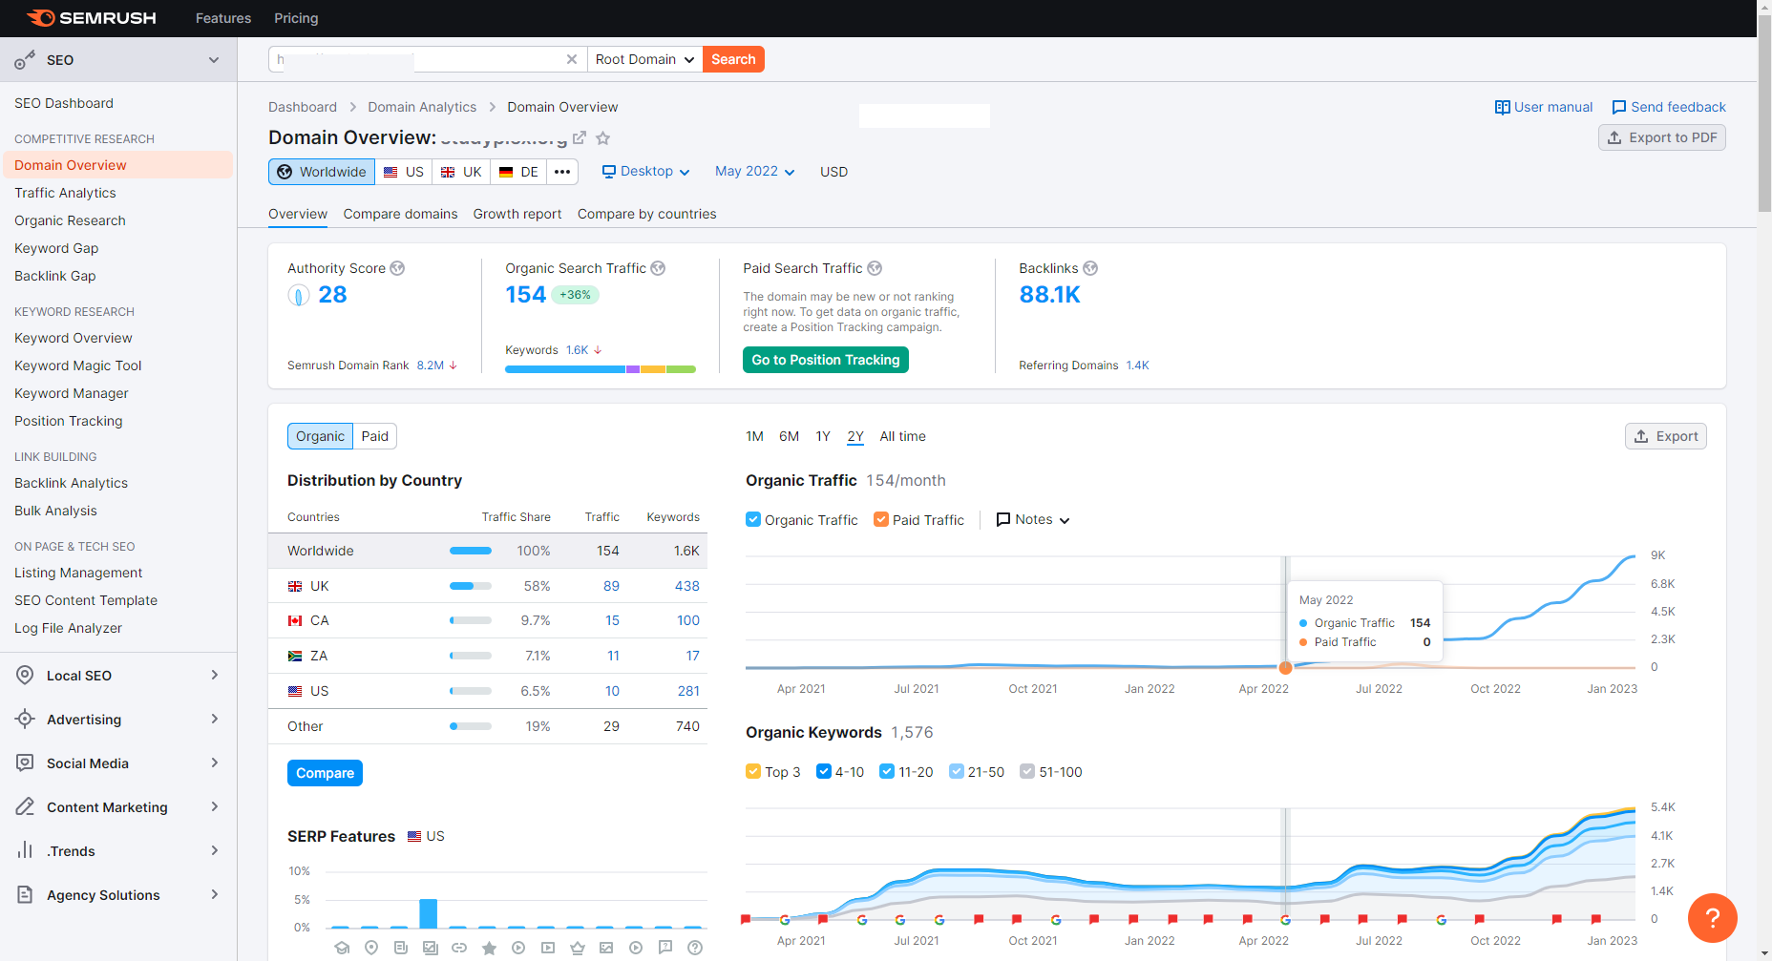This screenshot has height=961, width=1772.
Task: Click the Agency Solutions document icon
Action: tap(25, 894)
